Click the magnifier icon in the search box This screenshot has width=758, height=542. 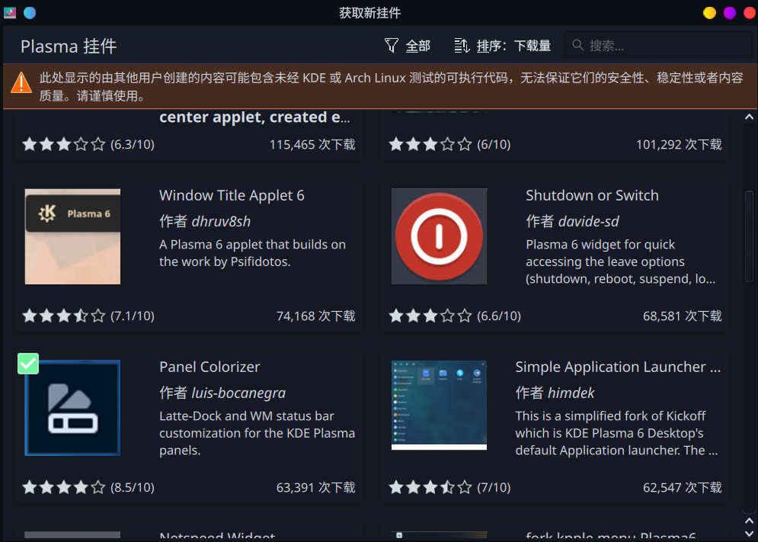578,46
